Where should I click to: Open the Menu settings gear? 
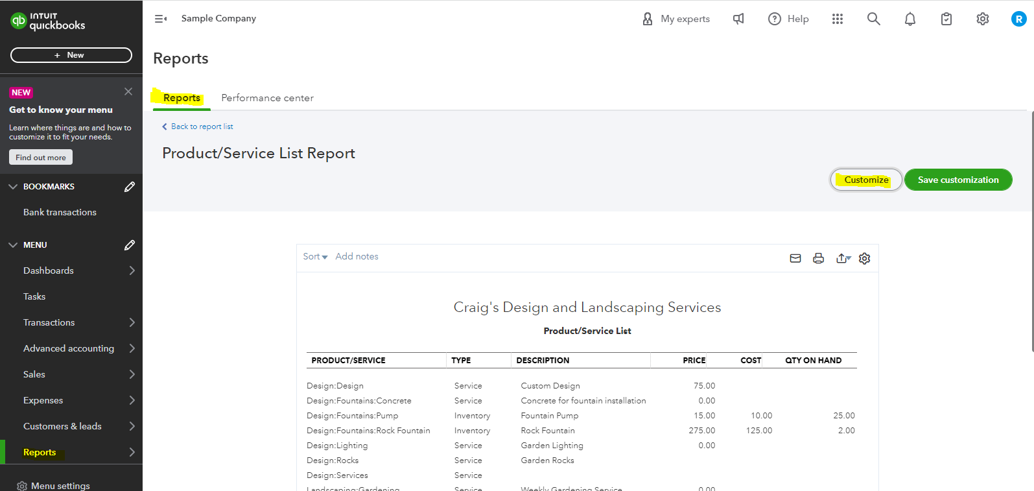point(22,486)
